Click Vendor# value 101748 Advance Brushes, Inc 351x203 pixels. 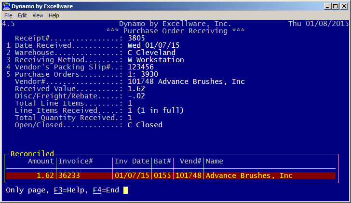click(186, 81)
